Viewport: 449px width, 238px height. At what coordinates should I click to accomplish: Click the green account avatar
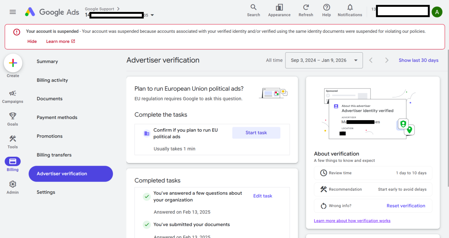tap(437, 12)
